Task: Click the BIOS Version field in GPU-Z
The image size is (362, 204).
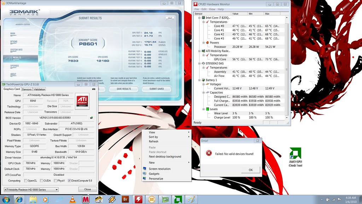Action: [55, 118]
